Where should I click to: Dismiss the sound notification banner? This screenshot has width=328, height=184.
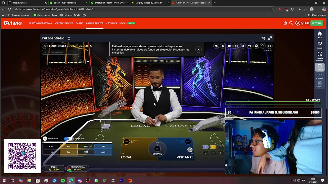198,50
